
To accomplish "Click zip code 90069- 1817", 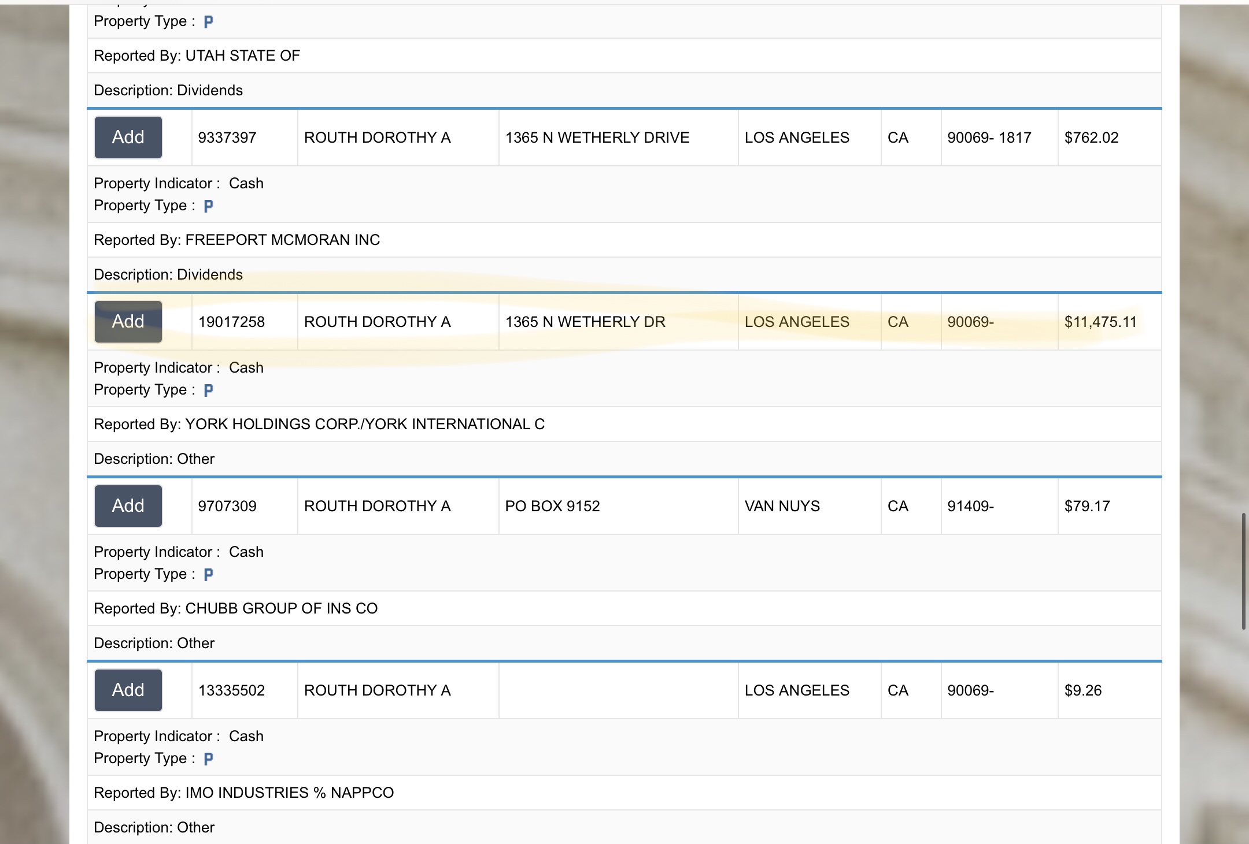I will click(x=989, y=137).
